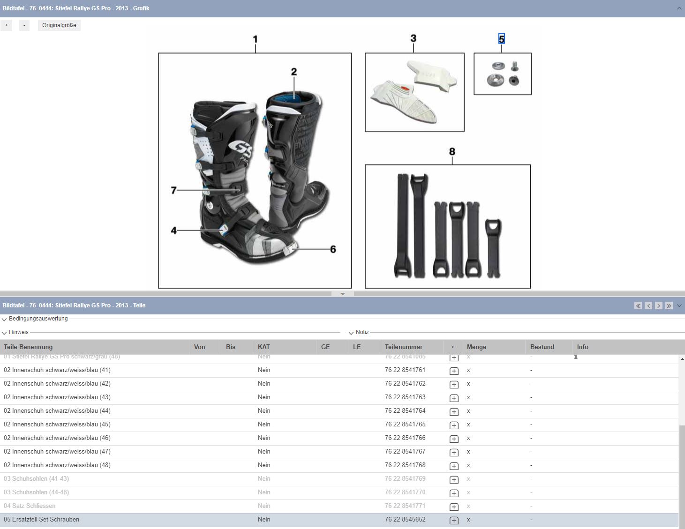Click the boots illustration in the diagram

tap(255, 171)
